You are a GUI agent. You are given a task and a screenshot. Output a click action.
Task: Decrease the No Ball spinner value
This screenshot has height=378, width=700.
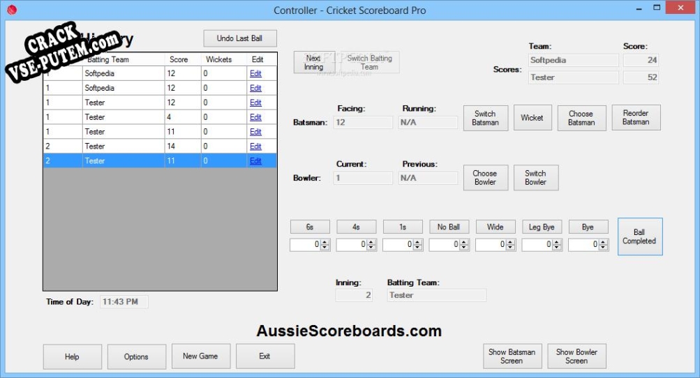click(x=464, y=248)
